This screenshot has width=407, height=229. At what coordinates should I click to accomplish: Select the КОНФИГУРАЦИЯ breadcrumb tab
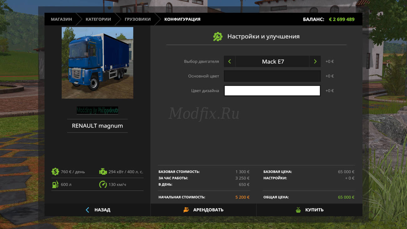pos(182,19)
